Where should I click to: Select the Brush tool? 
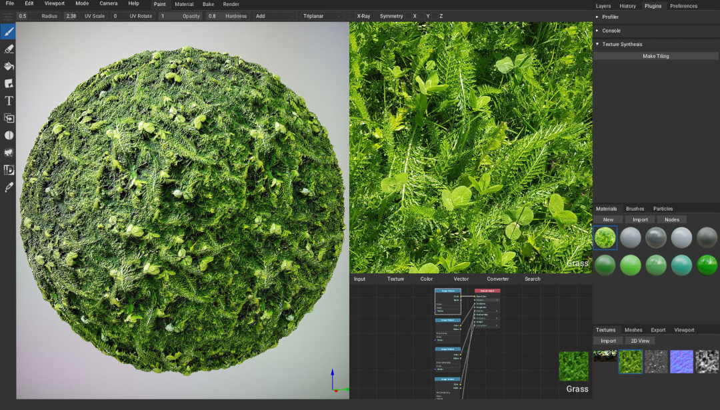pos(9,31)
